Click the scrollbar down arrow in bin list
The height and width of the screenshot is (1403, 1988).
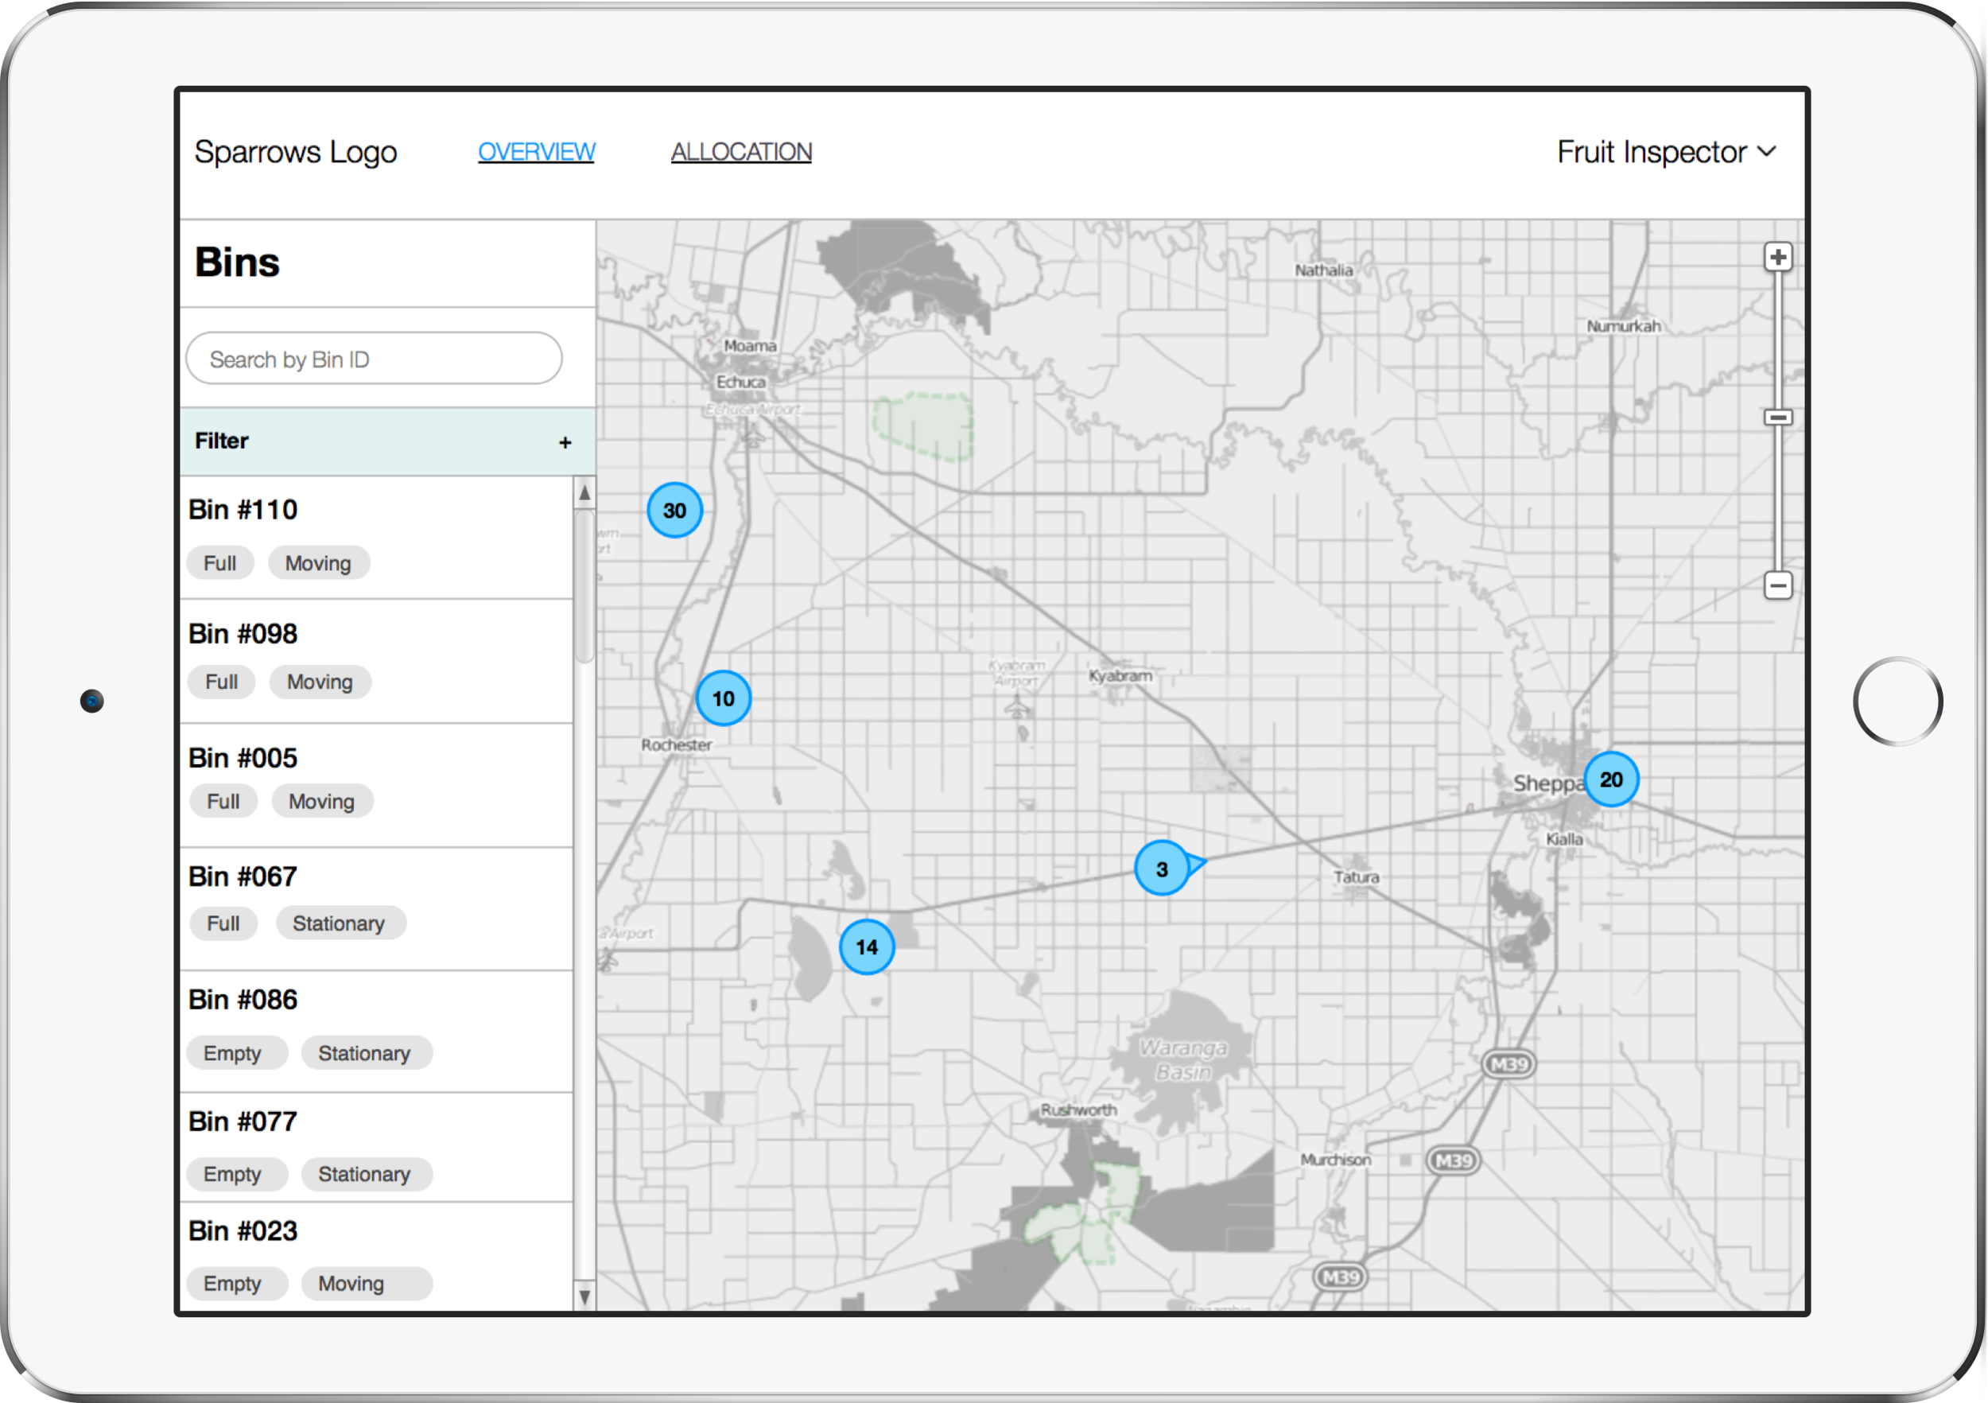point(584,1296)
